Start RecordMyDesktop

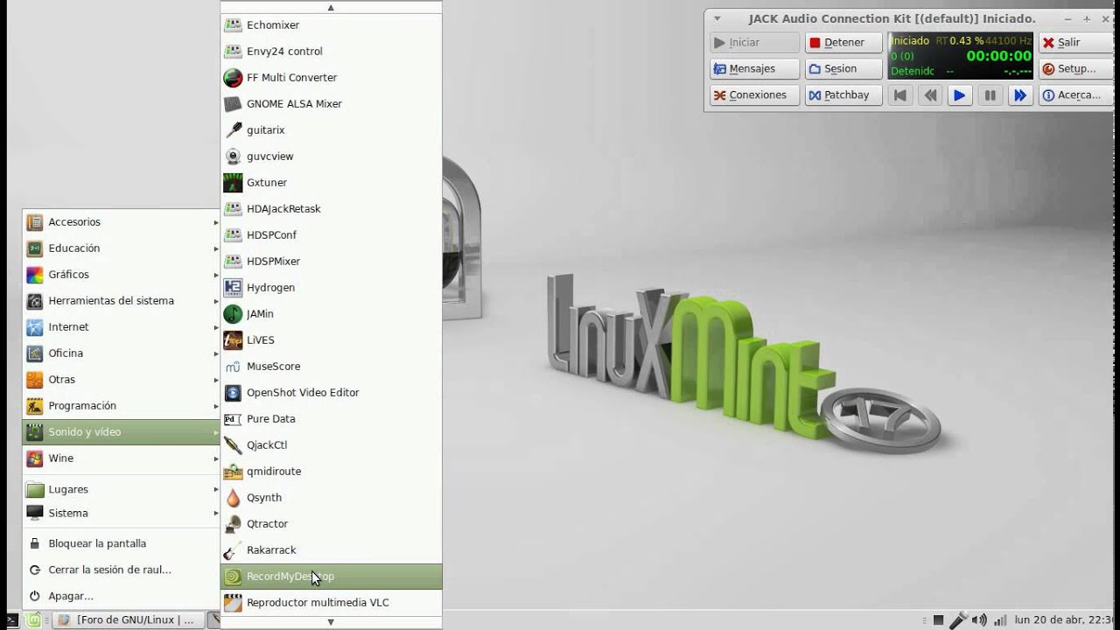[x=331, y=577]
